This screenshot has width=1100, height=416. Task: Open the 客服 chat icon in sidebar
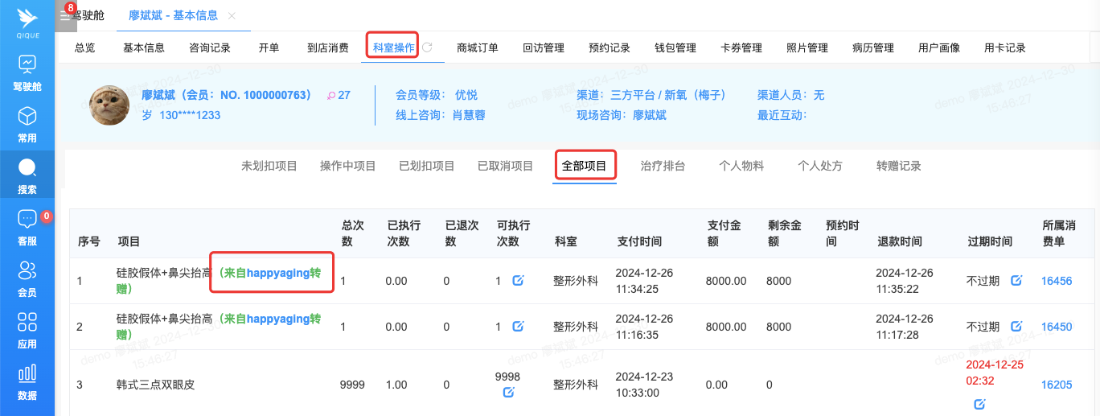tap(27, 226)
